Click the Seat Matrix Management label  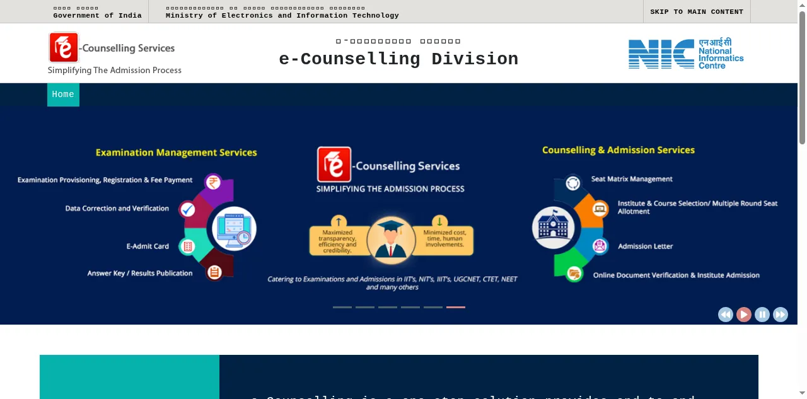tap(632, 179)
